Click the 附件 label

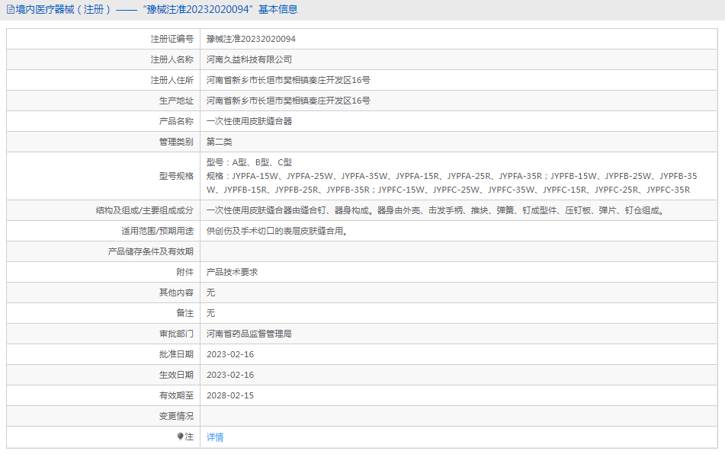[185, 272]
